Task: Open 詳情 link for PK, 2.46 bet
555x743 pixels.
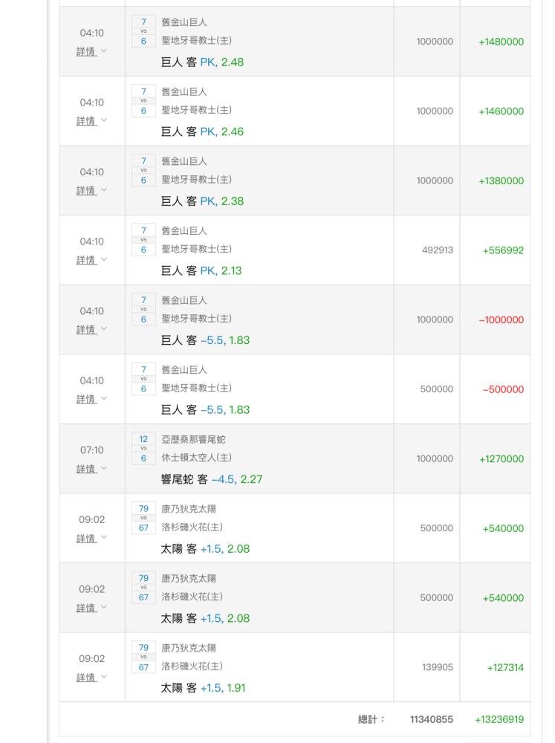Action: point(88,121)
